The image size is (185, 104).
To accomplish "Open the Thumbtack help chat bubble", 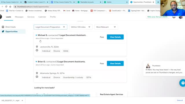I will 182,83.
